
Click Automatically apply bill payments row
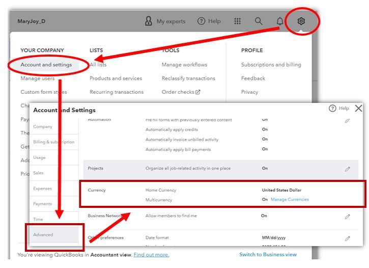pyautogui.click(x=178, y=149)
